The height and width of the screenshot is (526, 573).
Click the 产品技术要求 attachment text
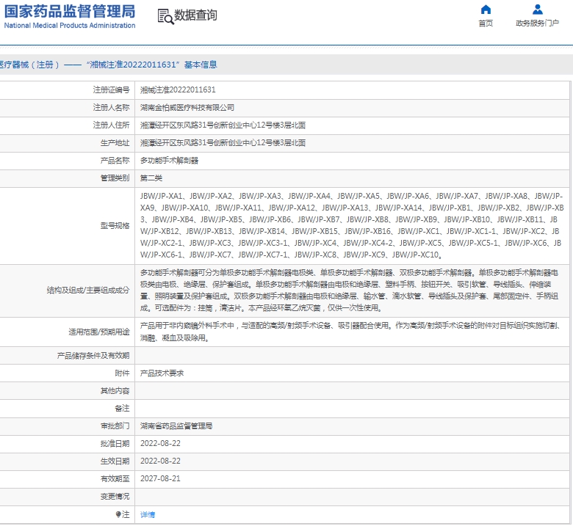pos(162,373)
